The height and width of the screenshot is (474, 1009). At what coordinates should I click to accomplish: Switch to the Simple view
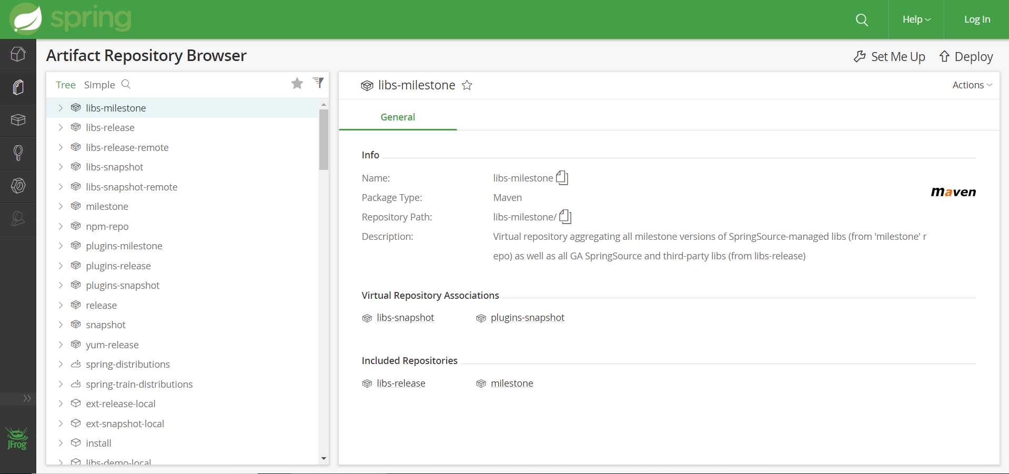pyautogui.click(x=99, y=85)
